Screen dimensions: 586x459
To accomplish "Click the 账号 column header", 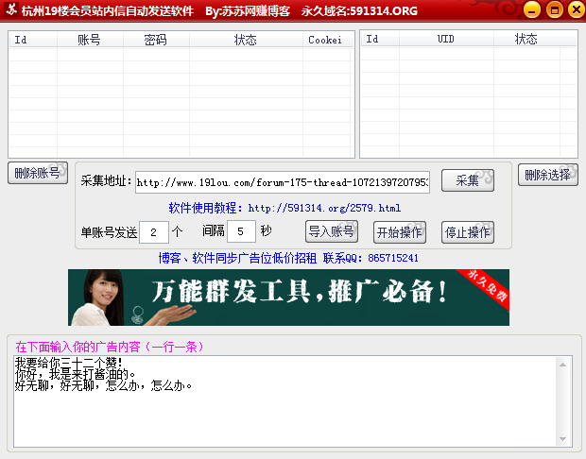I will click(x=90, y=40).
